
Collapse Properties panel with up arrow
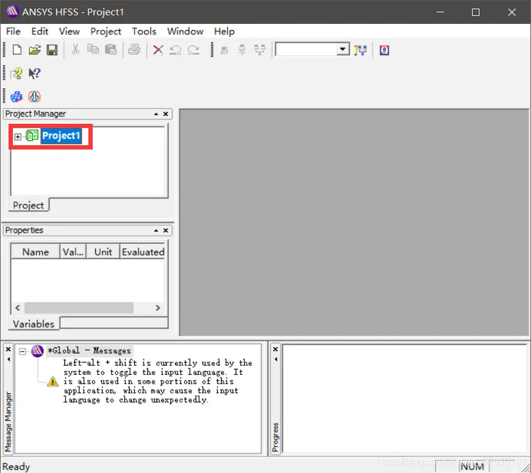[156, 230]
